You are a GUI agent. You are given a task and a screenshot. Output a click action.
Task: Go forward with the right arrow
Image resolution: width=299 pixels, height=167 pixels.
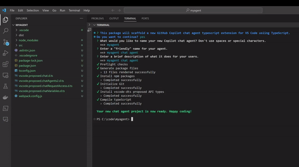tap(119, 10)
